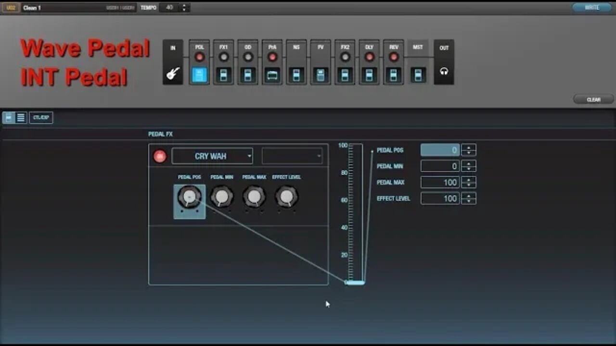
Task: Click the IN guitar input block
Action: tap(173, 62)
